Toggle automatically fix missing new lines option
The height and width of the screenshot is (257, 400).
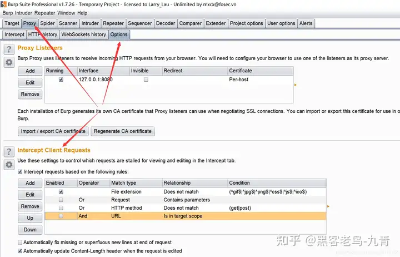coord(20,242)
